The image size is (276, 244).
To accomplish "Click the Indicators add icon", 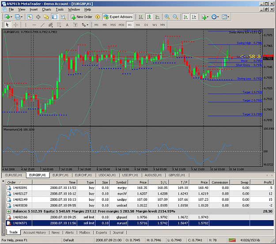I will tap(204, 17).
